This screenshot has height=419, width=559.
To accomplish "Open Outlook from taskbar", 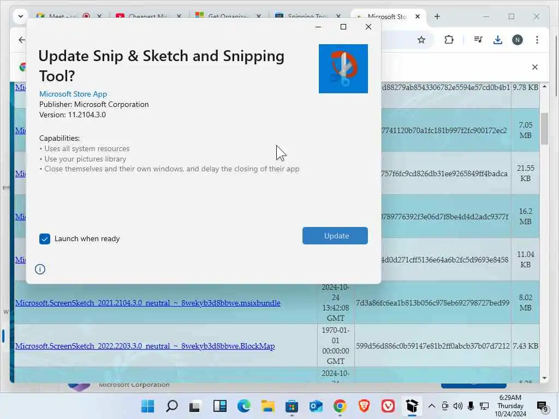I will [316, 406].
